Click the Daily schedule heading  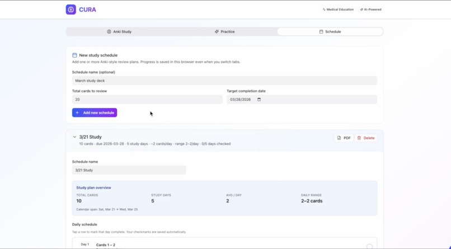coord(84,224)
